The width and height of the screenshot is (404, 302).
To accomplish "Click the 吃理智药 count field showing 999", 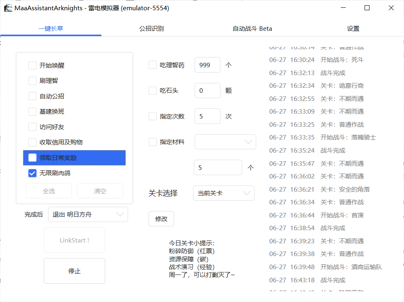I will pyautogui.click(x=207, y=65).
